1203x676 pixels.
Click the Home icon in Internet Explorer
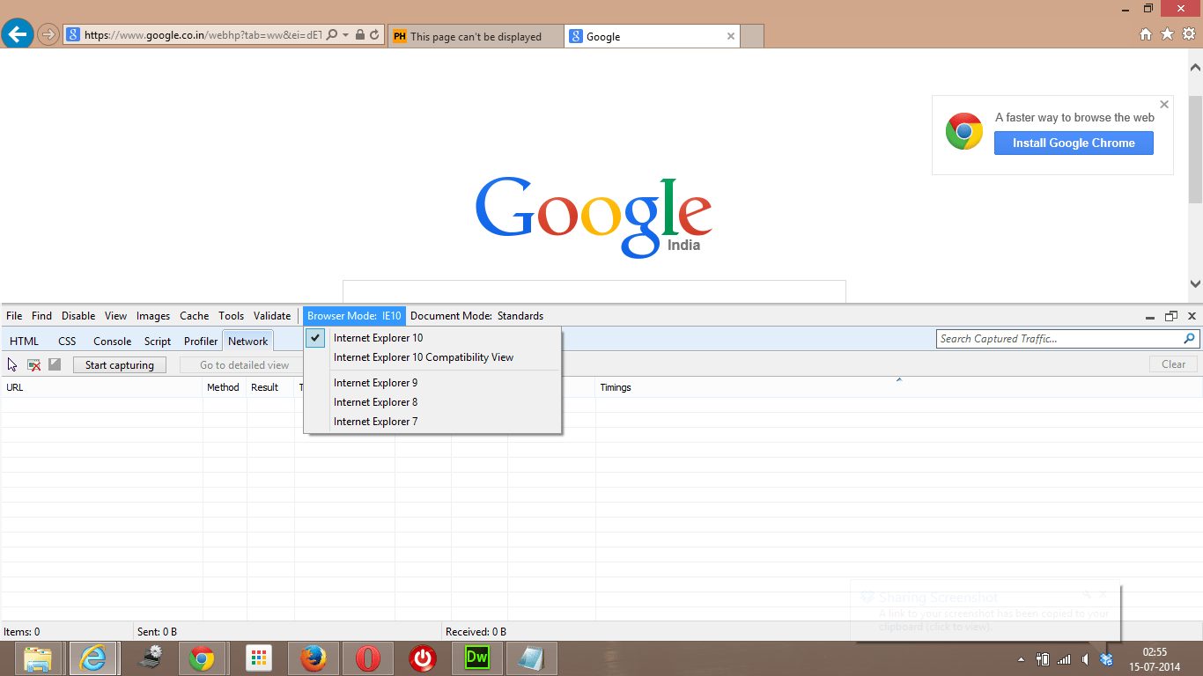click(x=1146, y=33)
